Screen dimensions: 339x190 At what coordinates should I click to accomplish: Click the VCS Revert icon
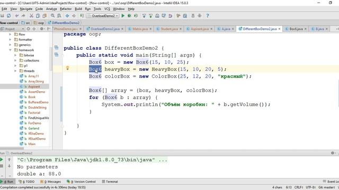pos(171,16)
